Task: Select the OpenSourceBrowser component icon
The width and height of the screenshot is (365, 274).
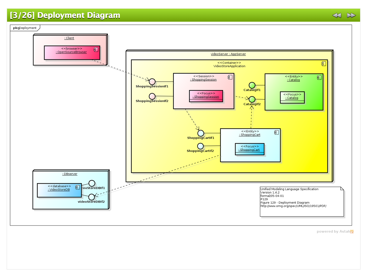Action: 96,50
